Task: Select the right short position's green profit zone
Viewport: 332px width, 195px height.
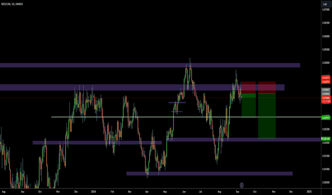Action: click(x=267, y=116)
